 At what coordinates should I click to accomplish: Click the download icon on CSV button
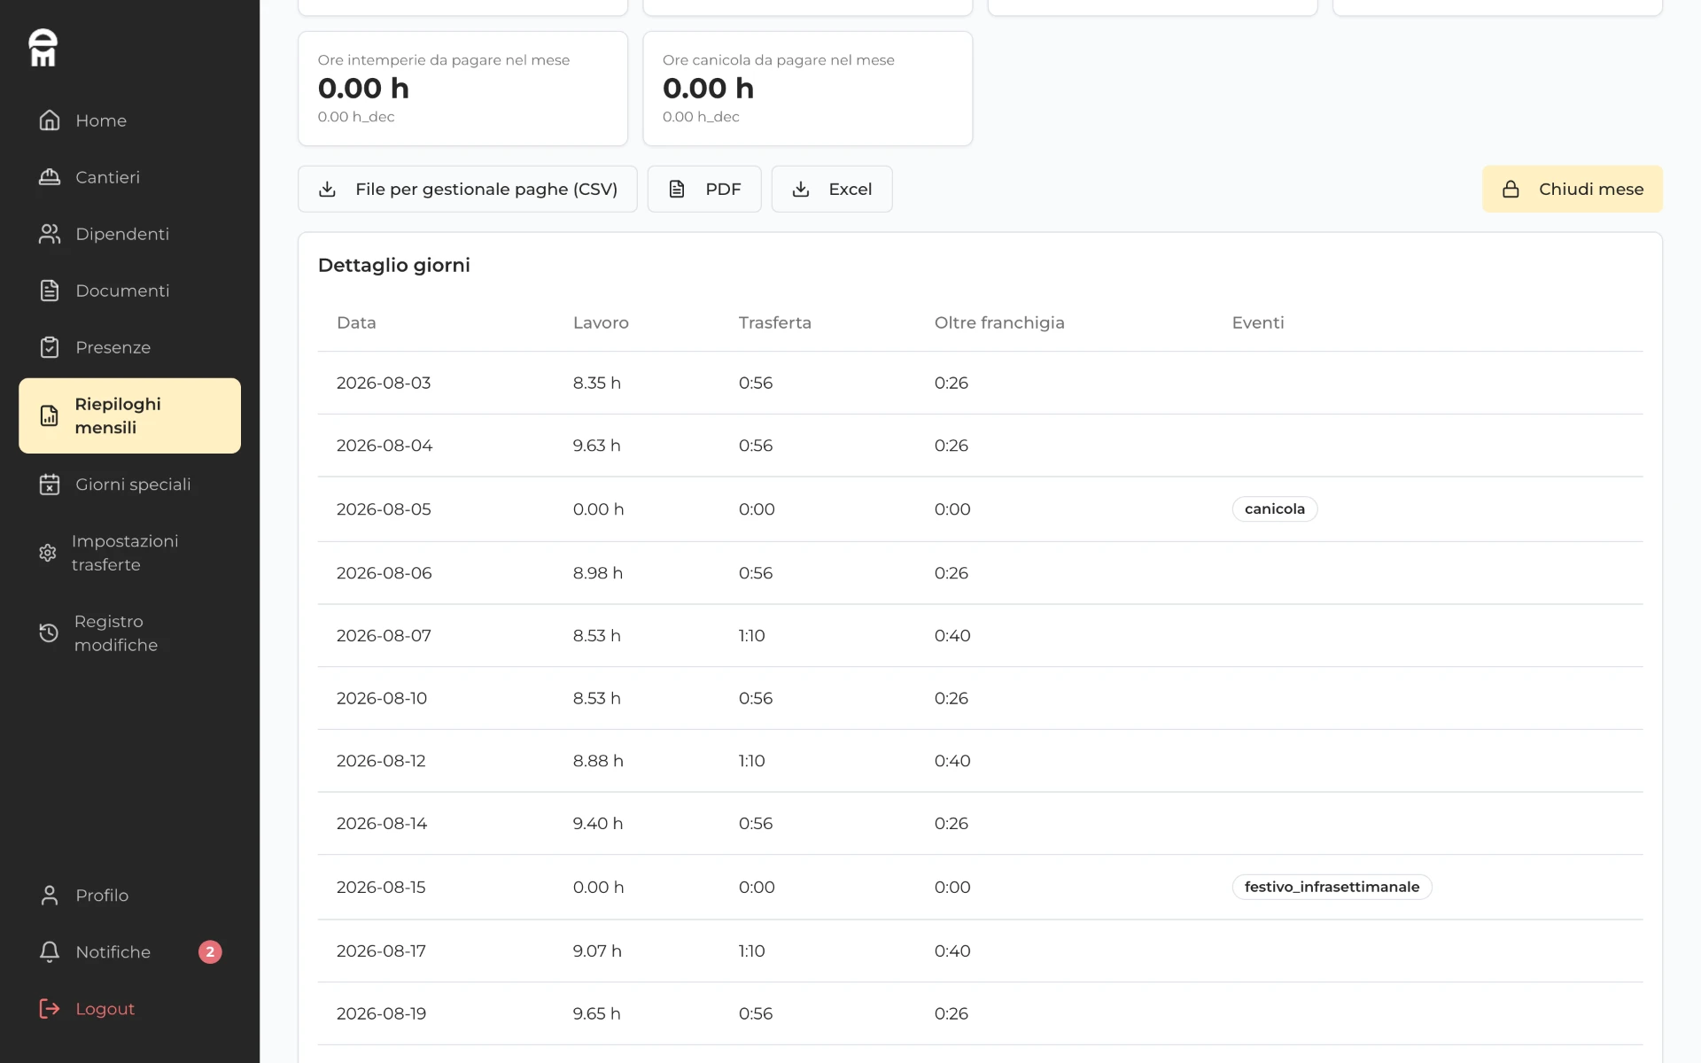coord(327,189)
